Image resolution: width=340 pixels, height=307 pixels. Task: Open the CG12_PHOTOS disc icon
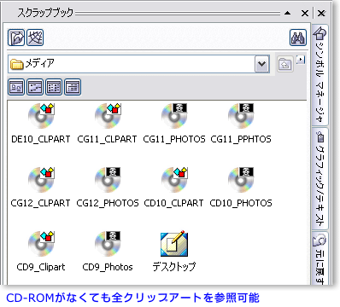pos(108,180)
